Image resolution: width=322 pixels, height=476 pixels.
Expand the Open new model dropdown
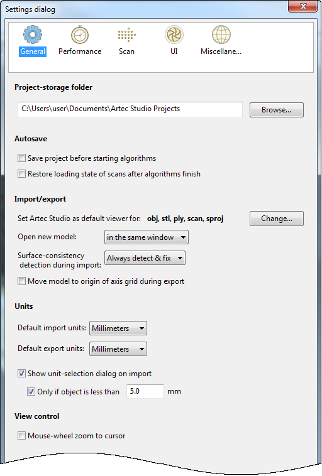(x=147, y=237)
